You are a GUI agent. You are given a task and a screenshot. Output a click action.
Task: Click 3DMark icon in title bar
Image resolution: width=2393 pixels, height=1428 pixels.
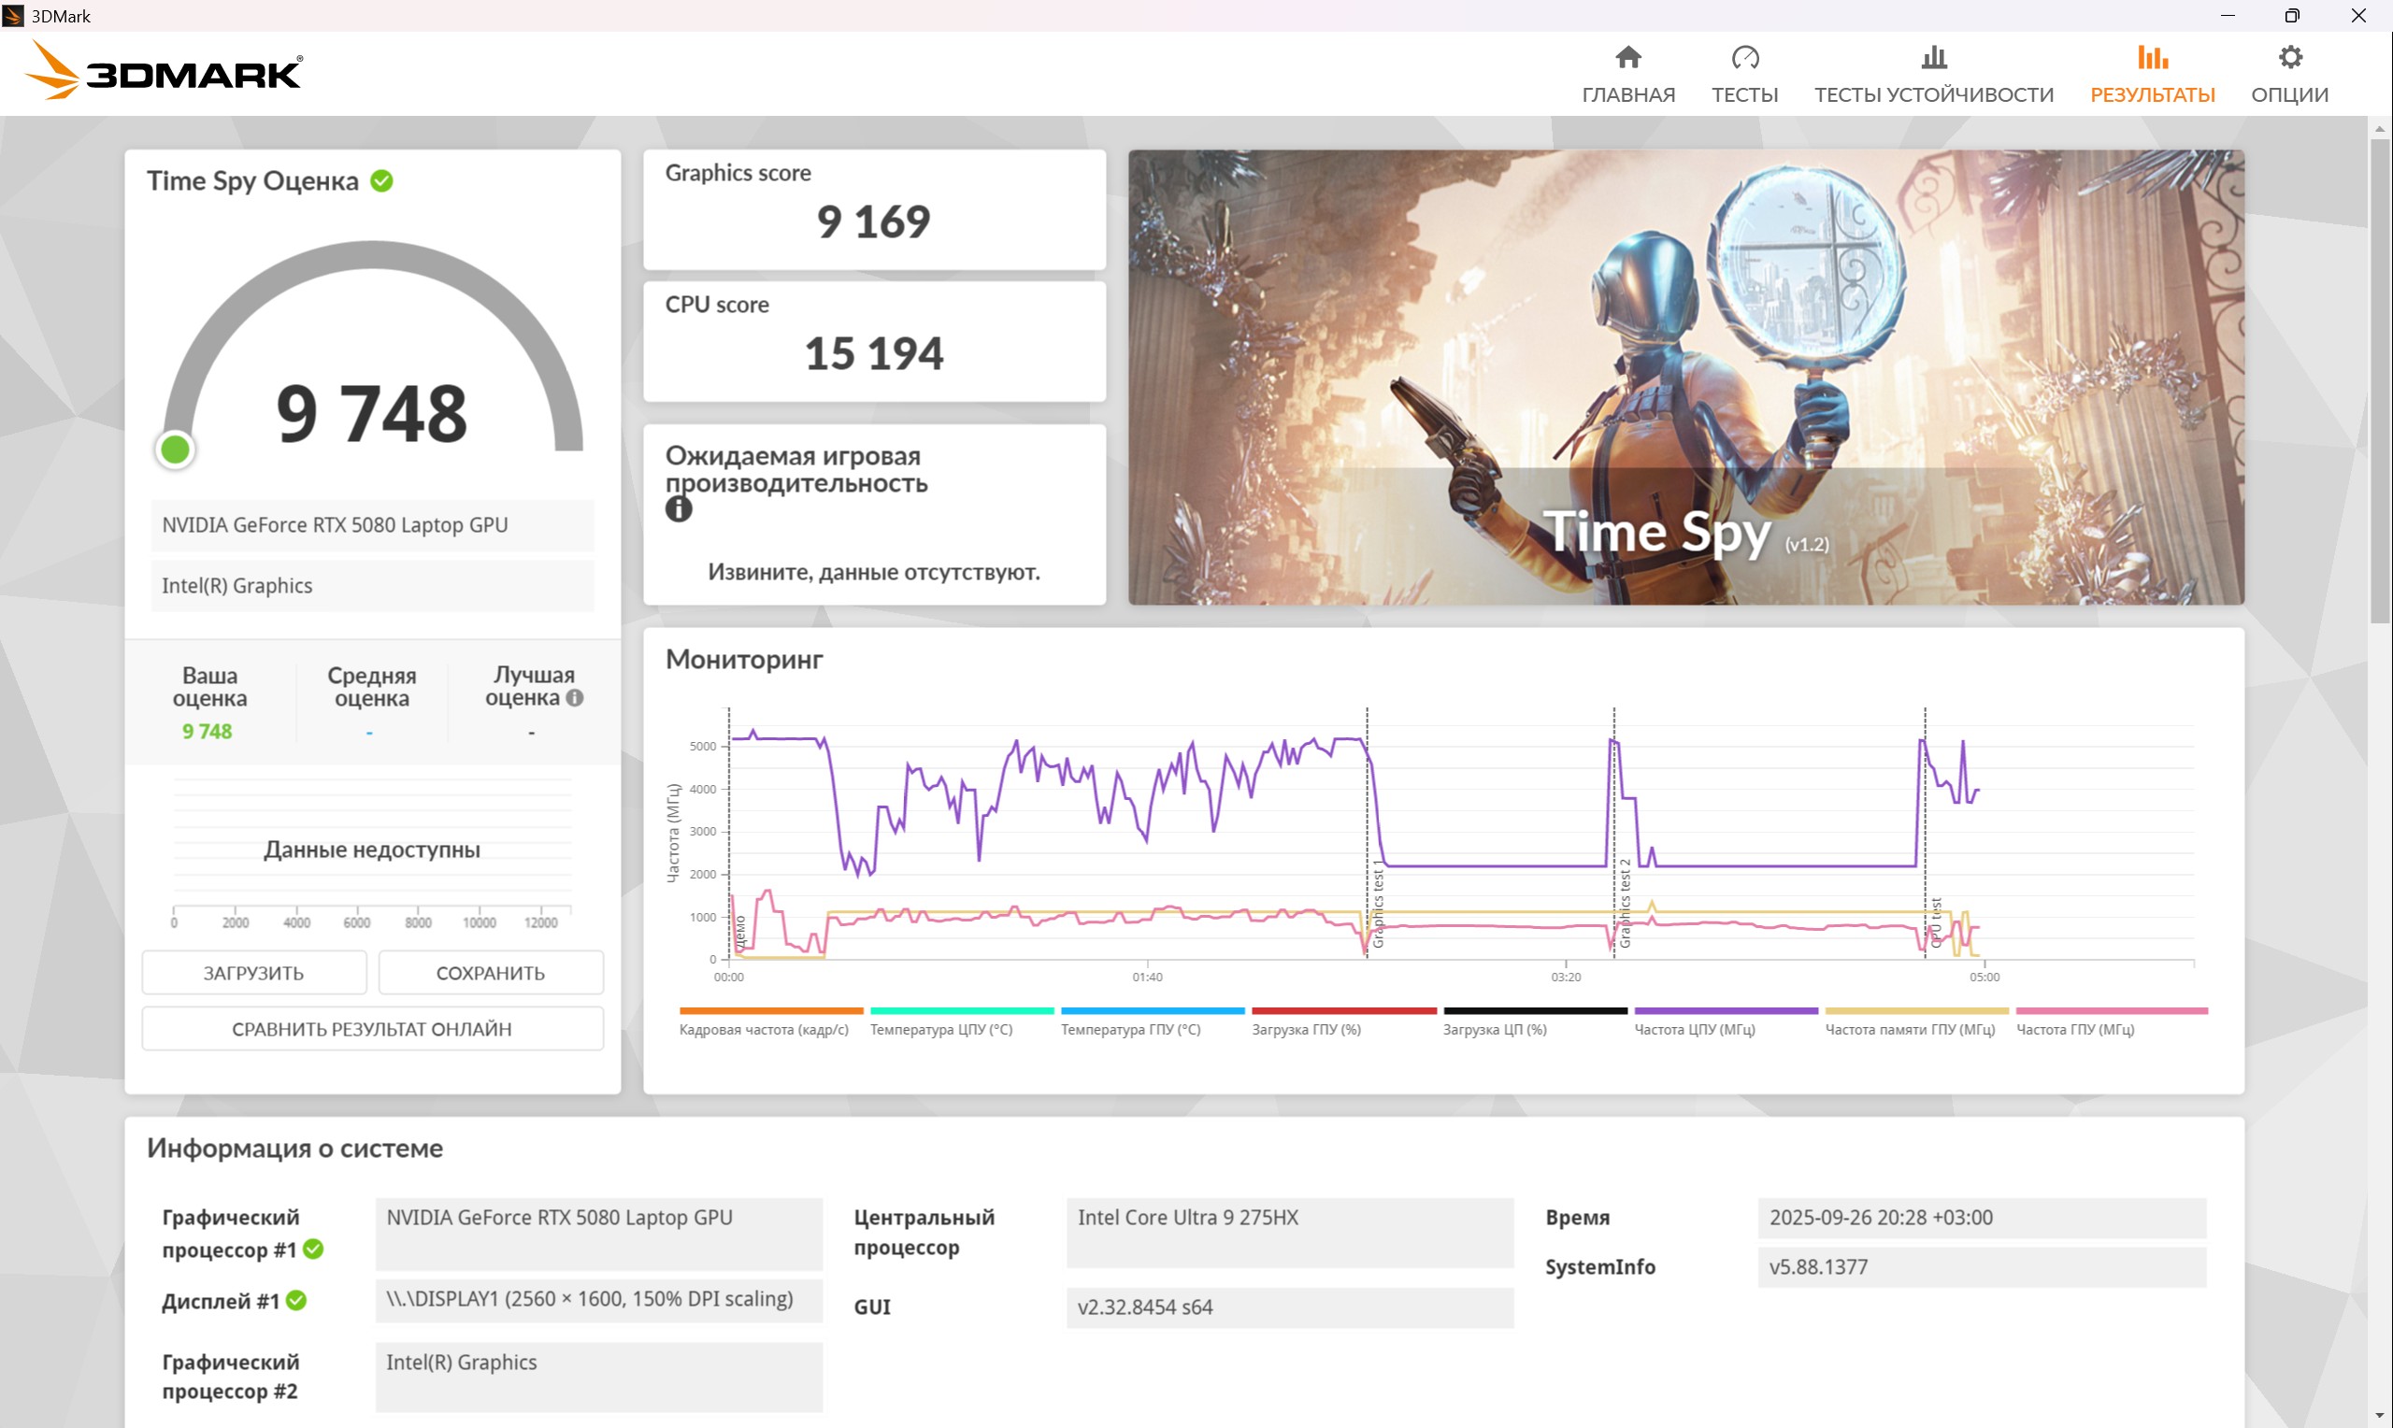[x=12, y=15]
